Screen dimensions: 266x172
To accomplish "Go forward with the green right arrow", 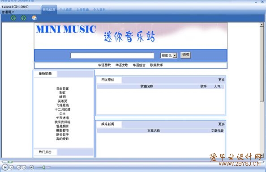I will pyautogui.click(x=24, y=18).
